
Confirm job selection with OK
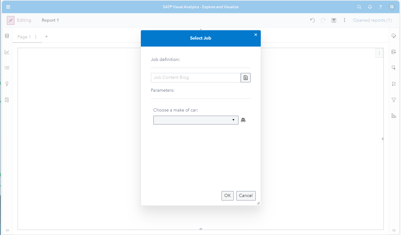click(227, 195)
